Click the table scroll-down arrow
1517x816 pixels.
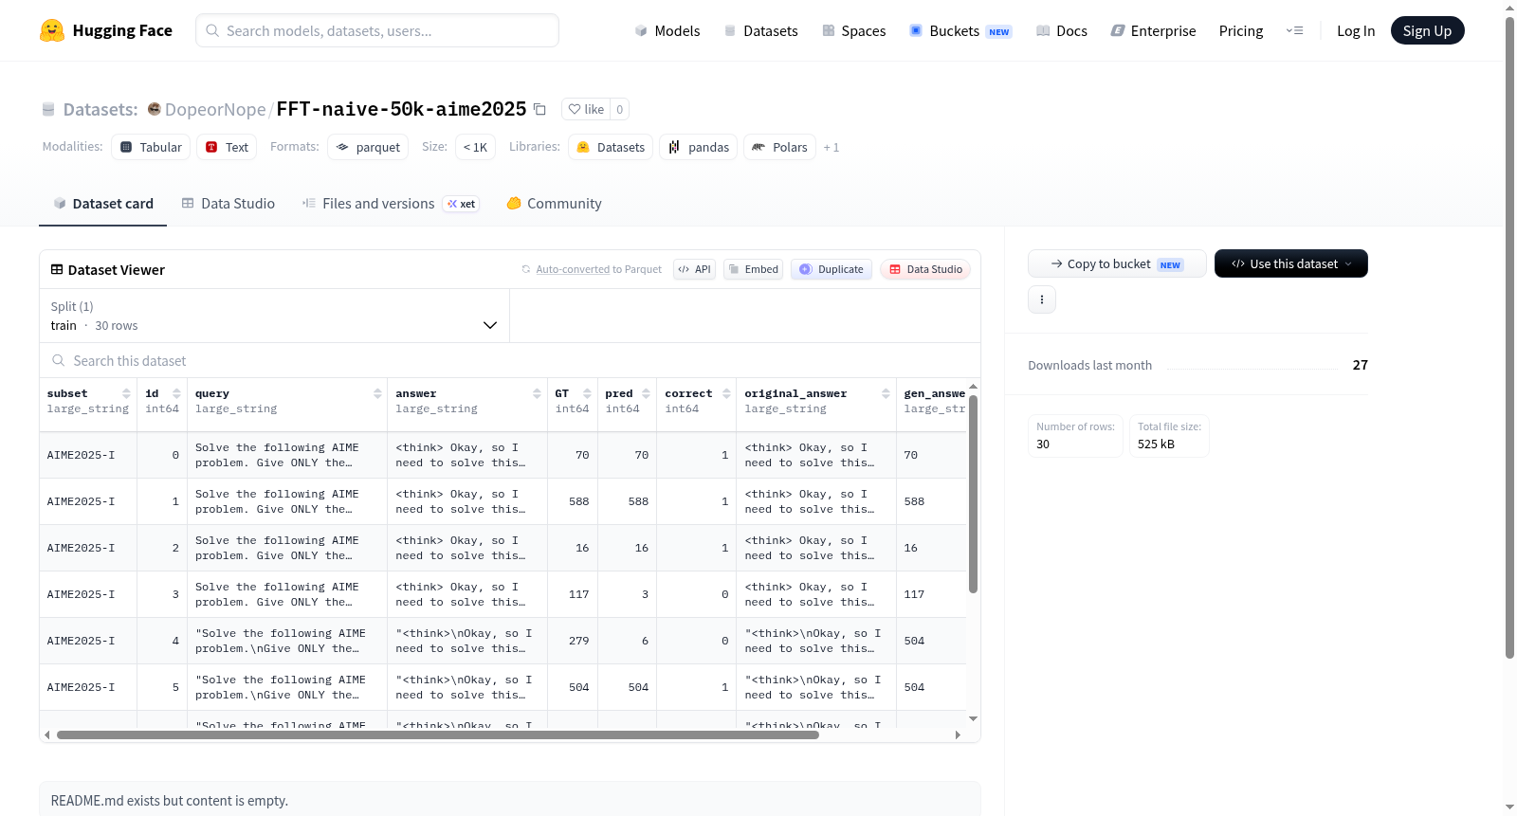(x=973, y=718)
